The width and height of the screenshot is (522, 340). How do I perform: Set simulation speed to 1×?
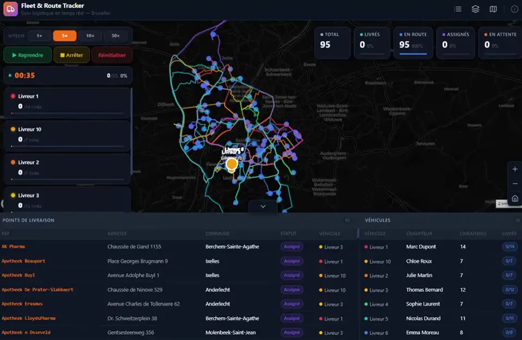[x=39, y=36]
